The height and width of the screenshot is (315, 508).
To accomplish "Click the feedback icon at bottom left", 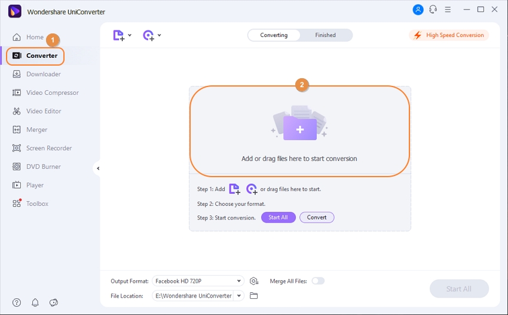I will 53,302.
